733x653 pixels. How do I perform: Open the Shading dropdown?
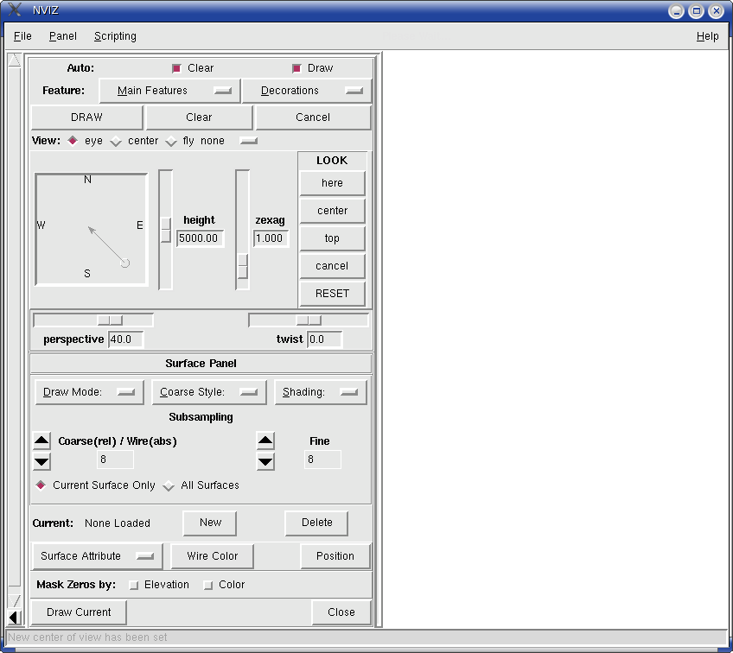point(320,392)
